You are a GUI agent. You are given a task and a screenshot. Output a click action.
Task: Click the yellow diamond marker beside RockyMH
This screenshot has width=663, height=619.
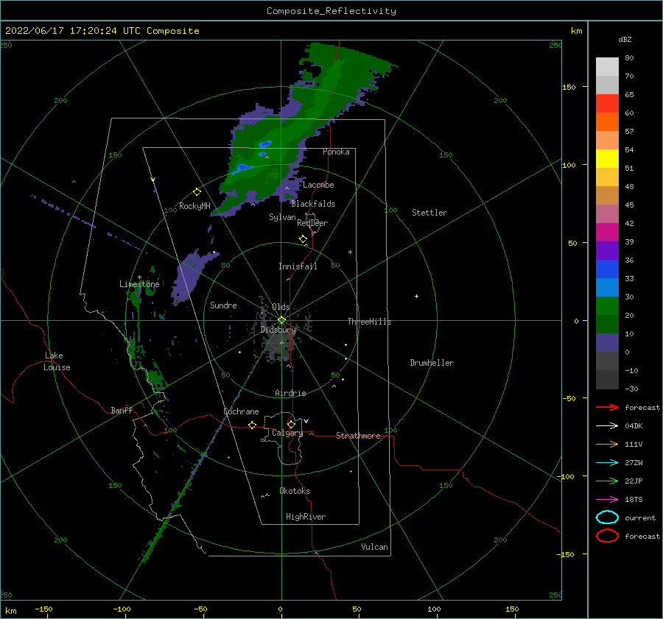pyautogui.click(x=197, y=192)
